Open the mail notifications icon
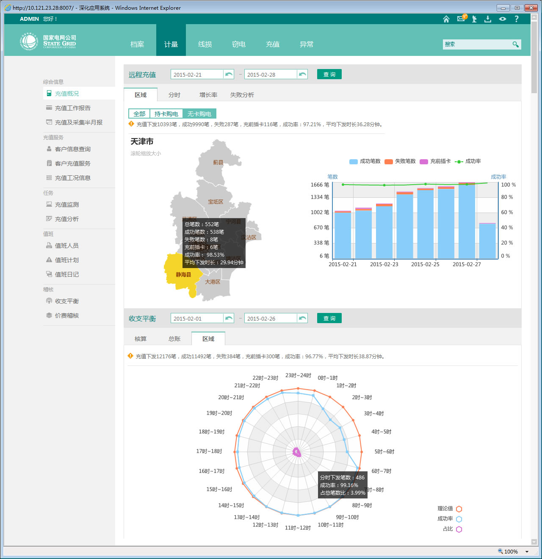This screenshot has width=542, height=559. (462, 18)
